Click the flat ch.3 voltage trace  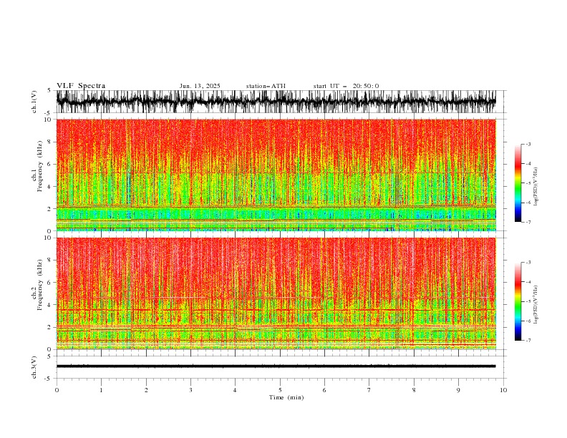[276, 366]
